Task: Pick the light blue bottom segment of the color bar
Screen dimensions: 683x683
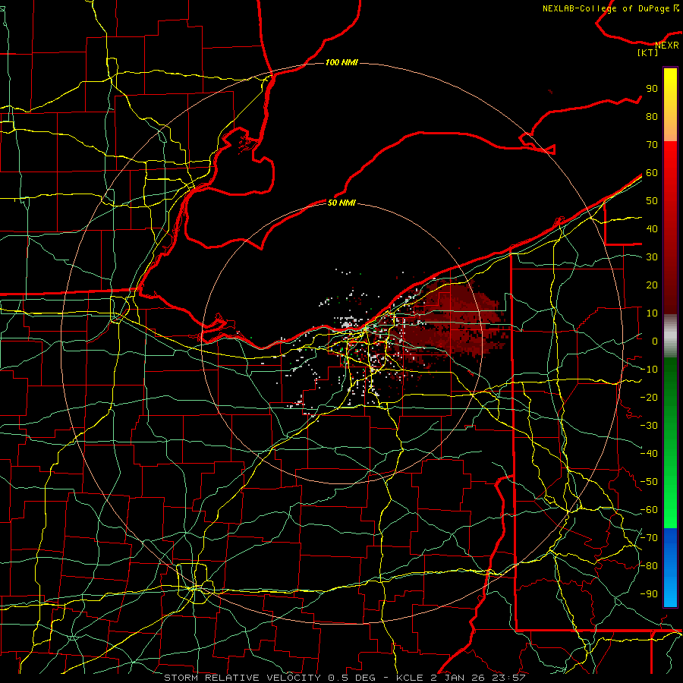Action: tap(670, 591)
